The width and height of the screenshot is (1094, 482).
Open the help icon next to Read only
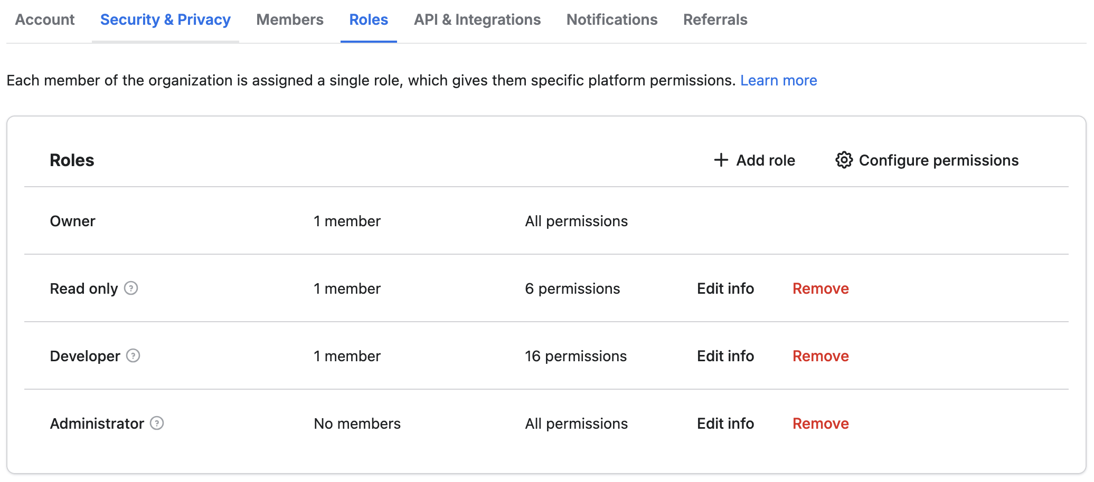point(132,288)
